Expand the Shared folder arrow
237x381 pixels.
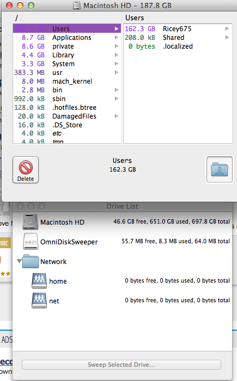(227, 37)
